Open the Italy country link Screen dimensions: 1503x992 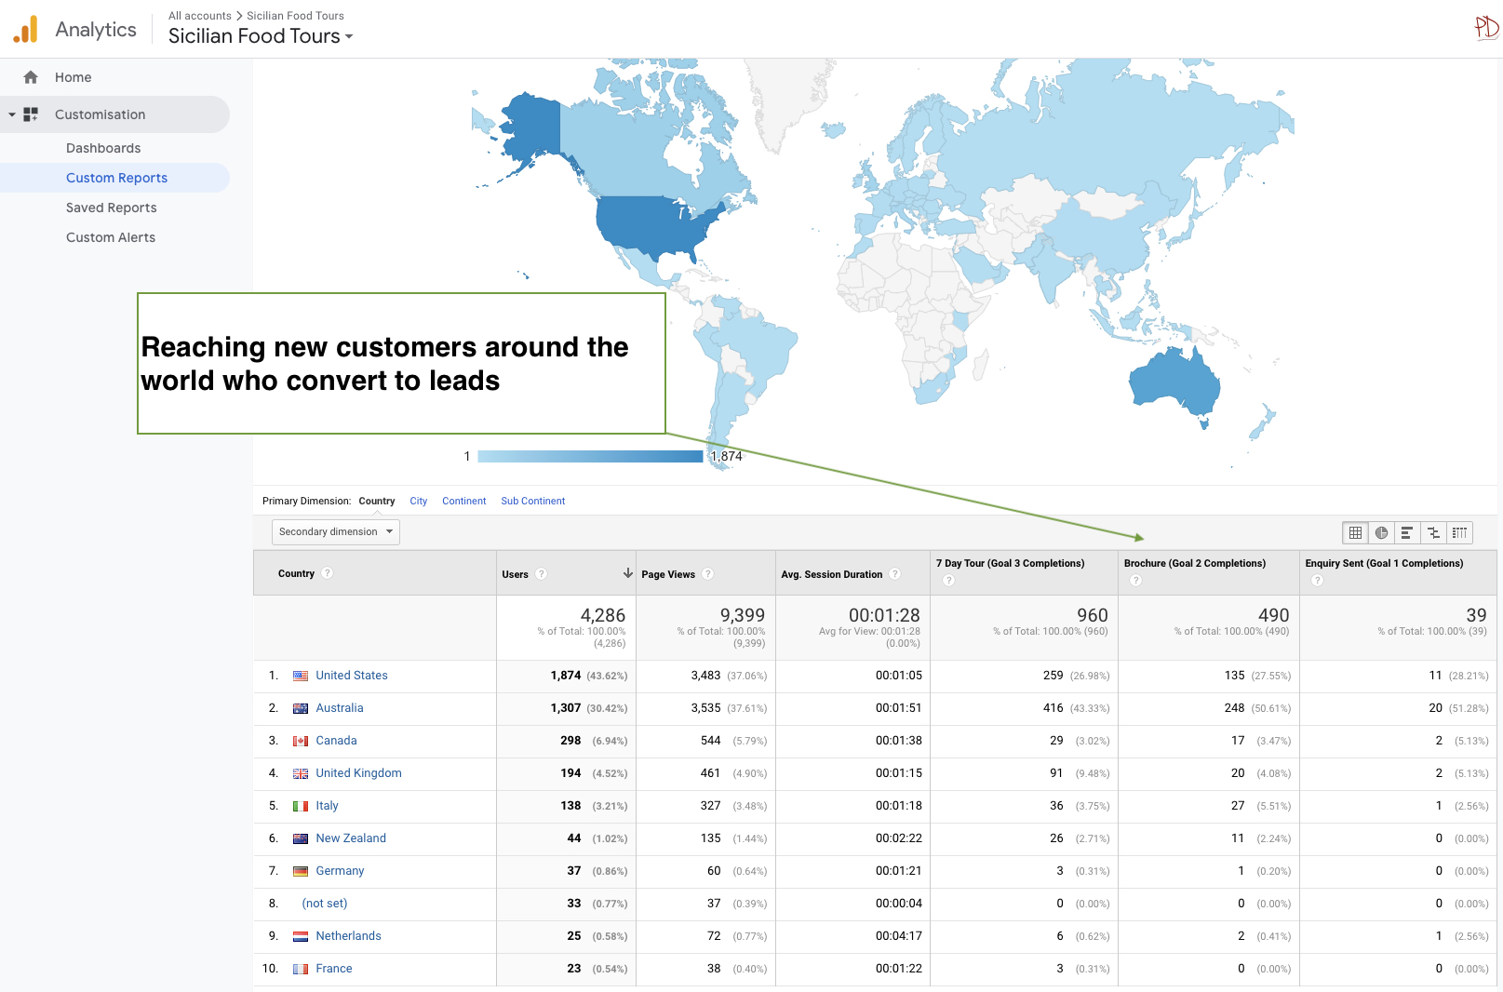(x=327, y=806)
